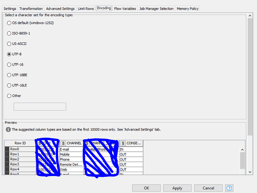This screenshot has width=257, height=193.
Task: Switch to Job Manager Selection tab
Action: (156, 8)
